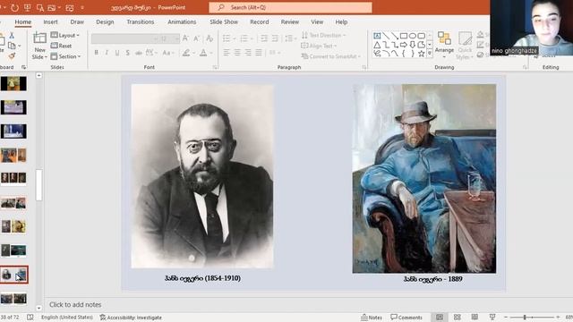Click Decrease List Level icon
Viewport: 573px width, 322px height.
[x=264, y=38]
